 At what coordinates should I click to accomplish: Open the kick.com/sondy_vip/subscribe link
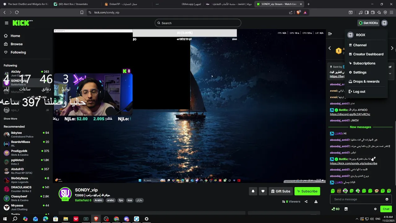pyautogui.click(x=353, y=164)
